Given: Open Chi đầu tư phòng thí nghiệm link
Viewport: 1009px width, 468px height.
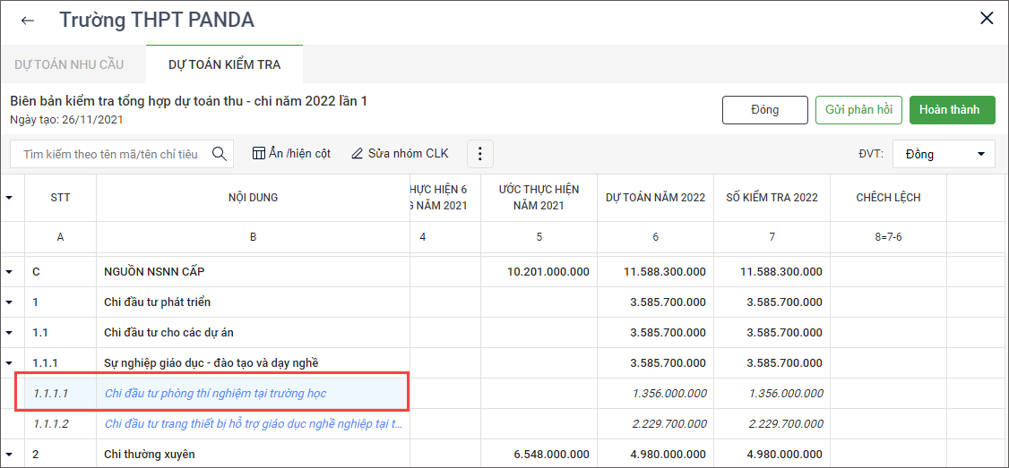Looking at the screenshot, I should 215,394.
